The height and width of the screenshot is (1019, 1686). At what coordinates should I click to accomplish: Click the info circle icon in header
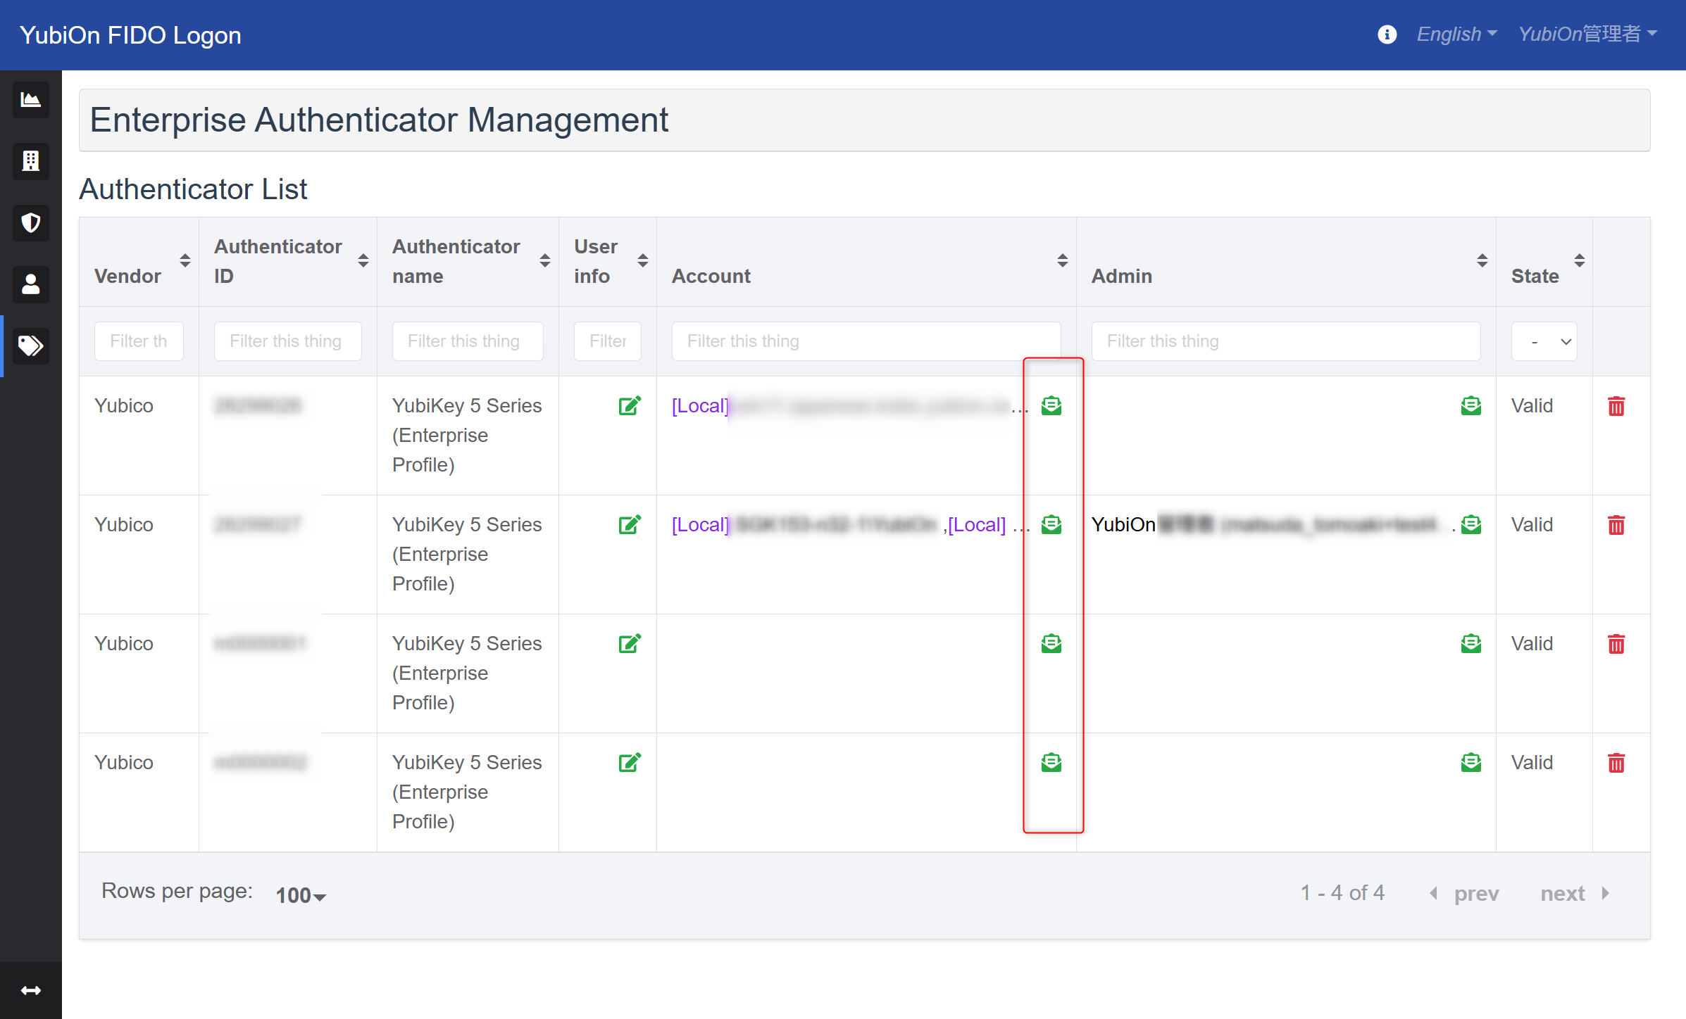click(x=1387, y=34)
